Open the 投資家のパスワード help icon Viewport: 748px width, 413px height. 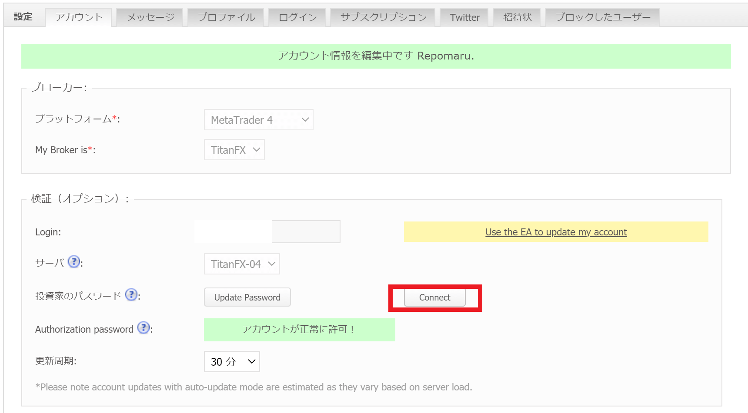(x=131, y=295)
